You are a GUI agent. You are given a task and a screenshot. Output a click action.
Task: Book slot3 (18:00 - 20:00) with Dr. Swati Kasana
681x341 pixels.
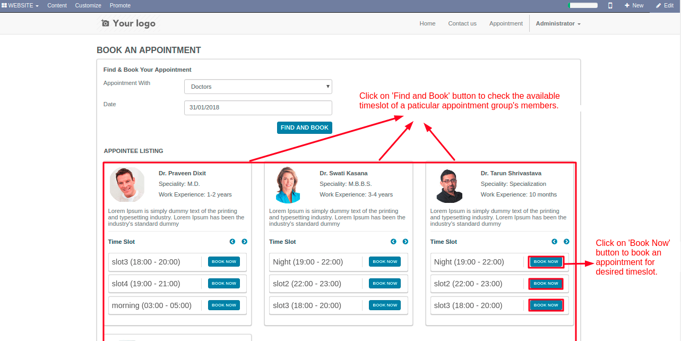click(x=385, y=305)
